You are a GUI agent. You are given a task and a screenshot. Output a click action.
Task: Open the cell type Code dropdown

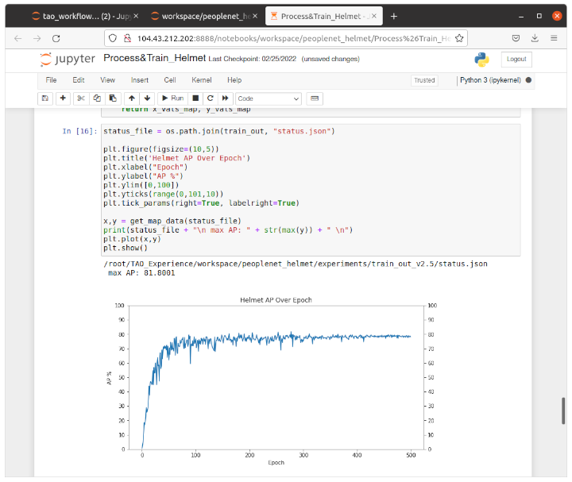click(x=268, y=98)
